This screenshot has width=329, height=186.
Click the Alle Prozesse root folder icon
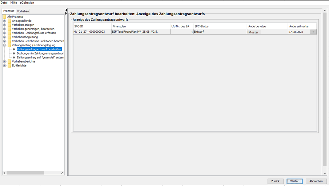pyautogui.click(x=4, y=17)
